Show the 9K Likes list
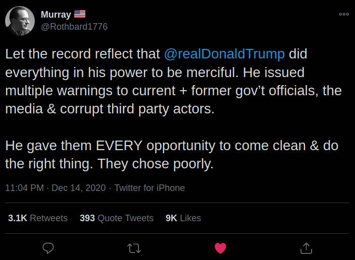This screenshot has height=260, width=355. pos(183,218)
